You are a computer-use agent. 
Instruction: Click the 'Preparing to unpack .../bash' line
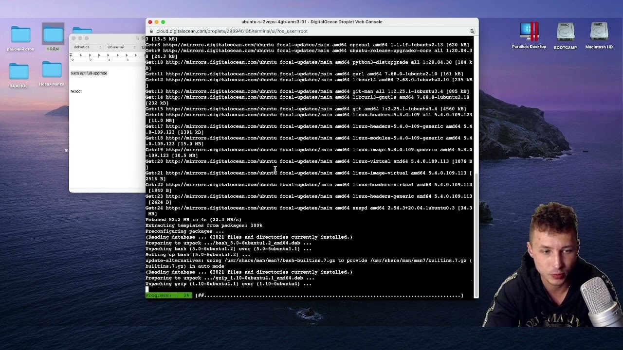click(228, 243)
